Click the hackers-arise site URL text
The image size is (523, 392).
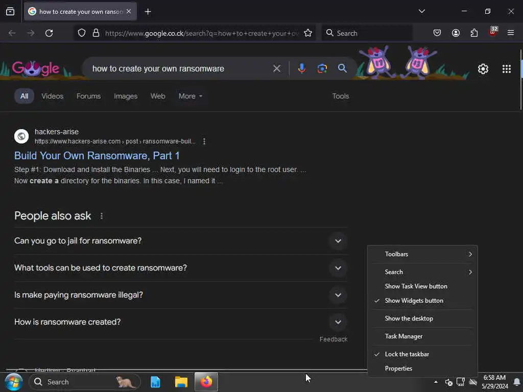click(115, 141)
